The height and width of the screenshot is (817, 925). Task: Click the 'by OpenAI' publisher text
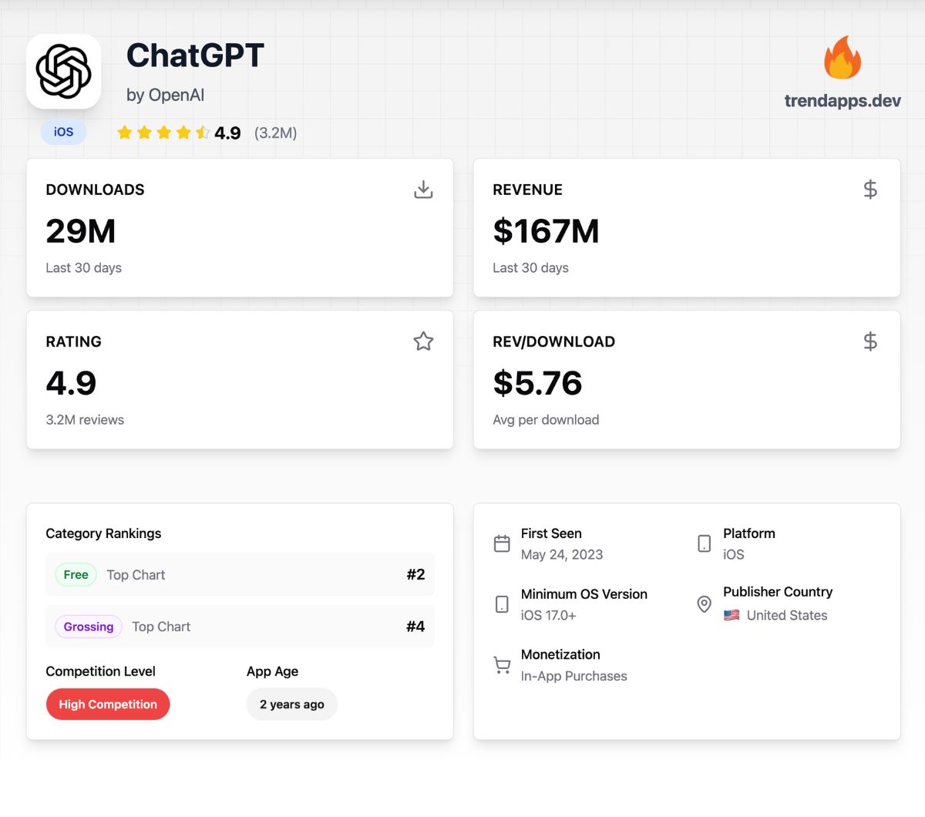pos(165,95)
